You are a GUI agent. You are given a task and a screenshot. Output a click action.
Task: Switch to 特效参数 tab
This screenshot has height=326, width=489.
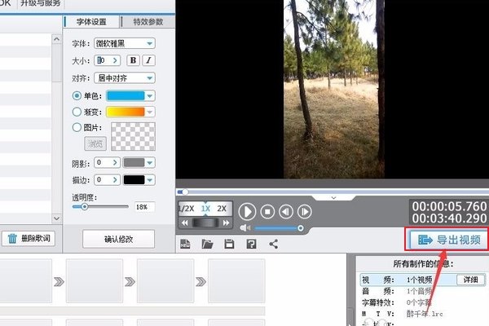point(148,22)
